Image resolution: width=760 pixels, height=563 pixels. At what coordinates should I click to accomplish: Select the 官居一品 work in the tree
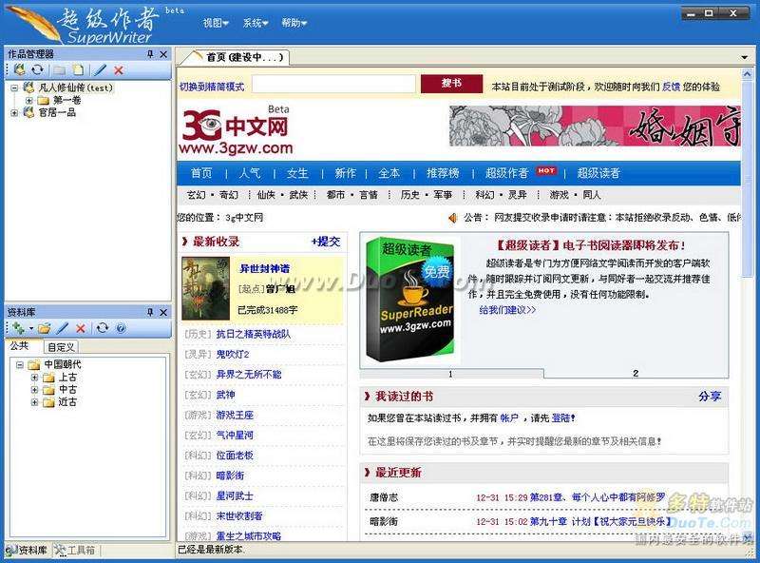57,112
